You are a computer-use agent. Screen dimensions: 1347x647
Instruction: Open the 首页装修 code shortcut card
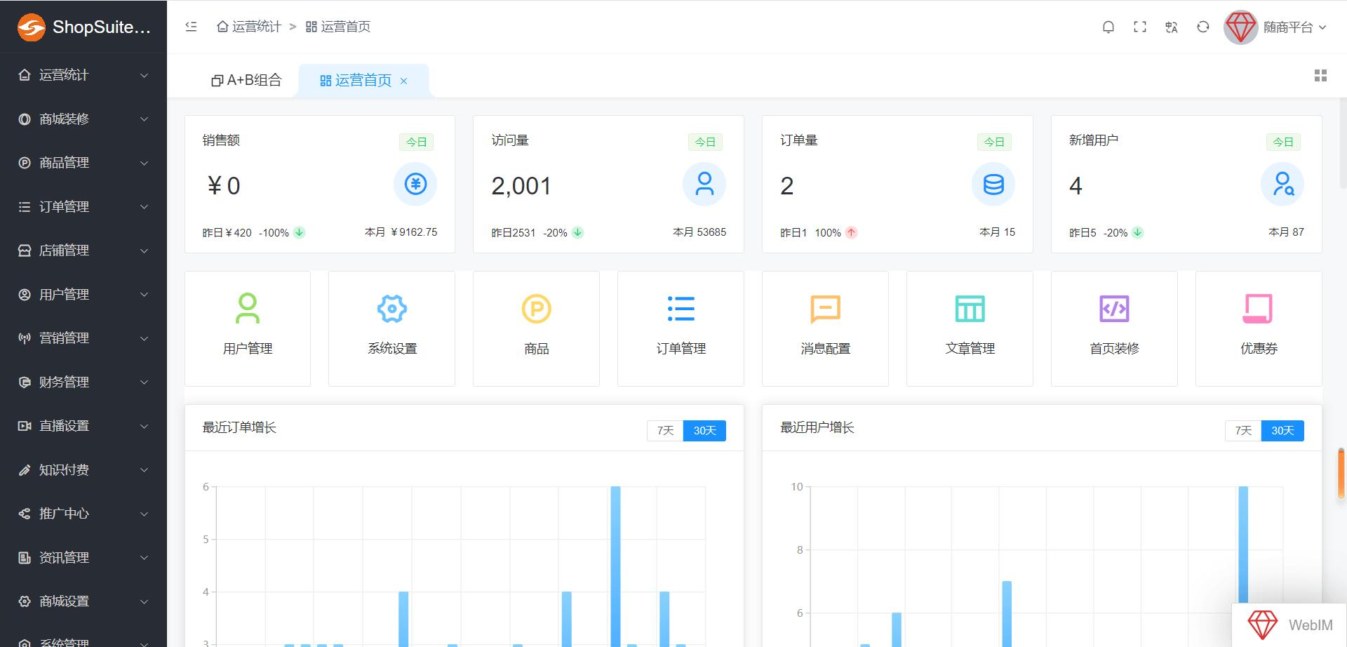1114,328
